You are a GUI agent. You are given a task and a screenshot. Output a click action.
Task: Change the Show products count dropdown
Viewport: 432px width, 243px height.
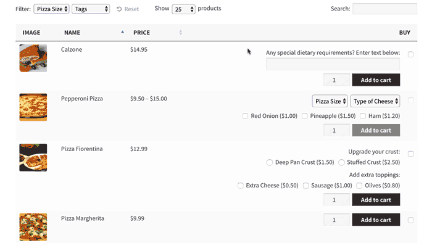pos(183,9)
